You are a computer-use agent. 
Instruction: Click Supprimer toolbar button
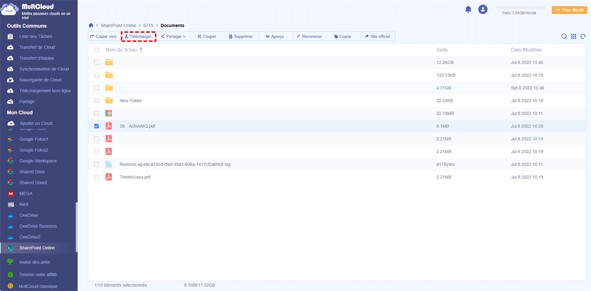tap(240, 36)
